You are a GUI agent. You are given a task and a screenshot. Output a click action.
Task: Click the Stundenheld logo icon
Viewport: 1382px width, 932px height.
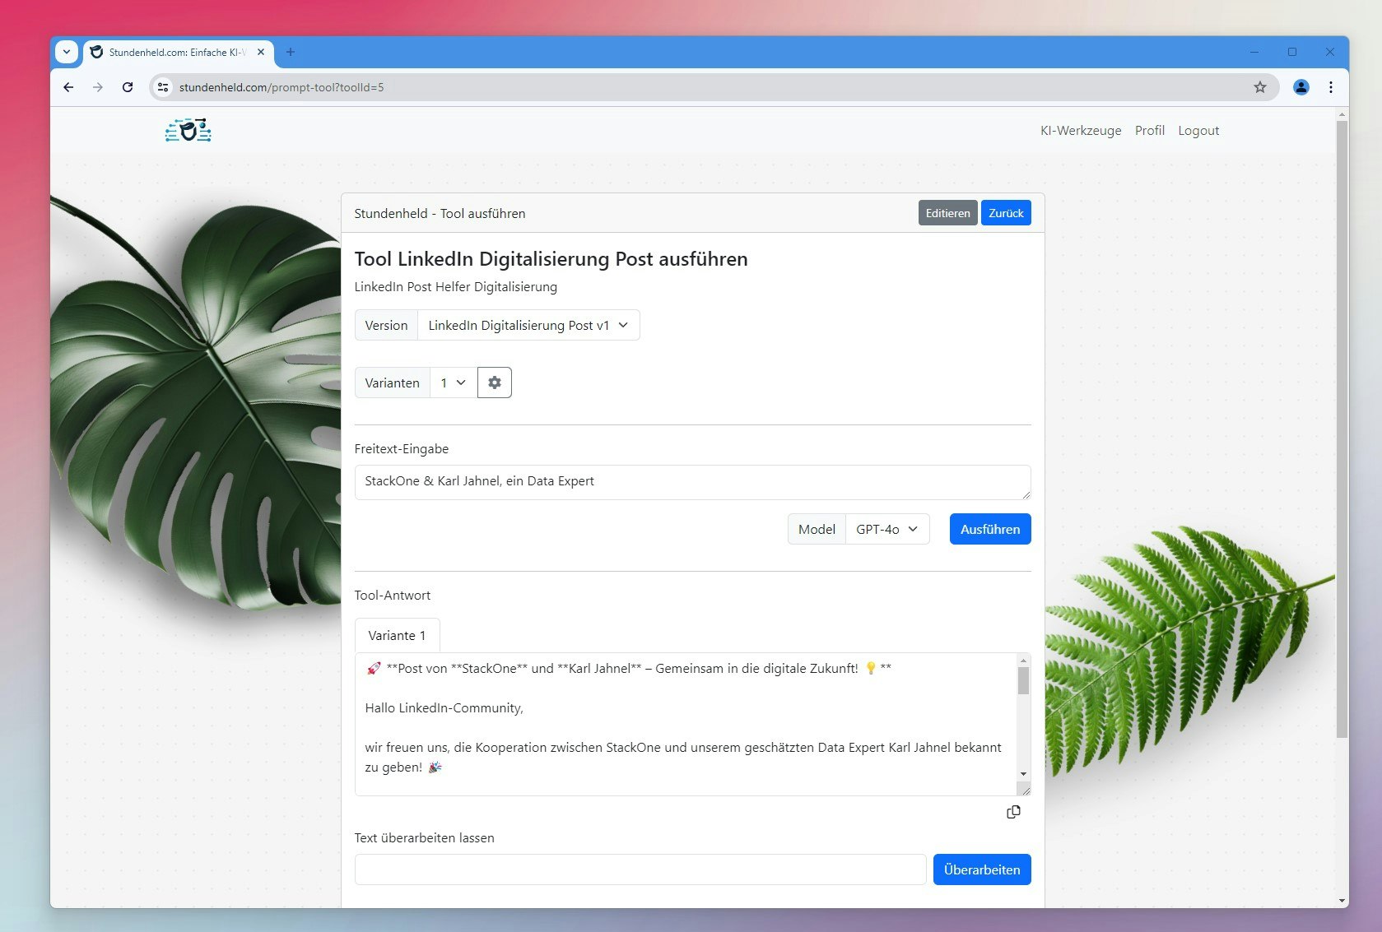pos(188,130)
